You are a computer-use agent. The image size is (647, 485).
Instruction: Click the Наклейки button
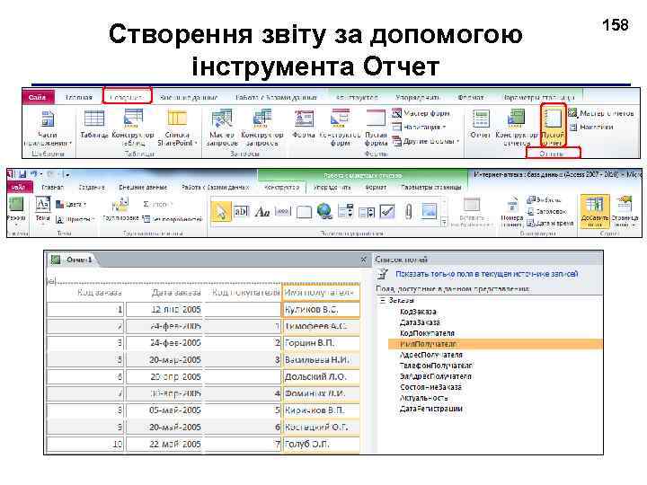point(591,127)
